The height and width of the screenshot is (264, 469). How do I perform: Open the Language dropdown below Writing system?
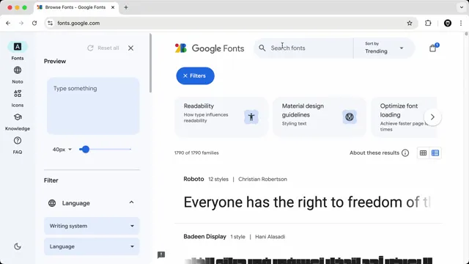click(x=92, y=246)
